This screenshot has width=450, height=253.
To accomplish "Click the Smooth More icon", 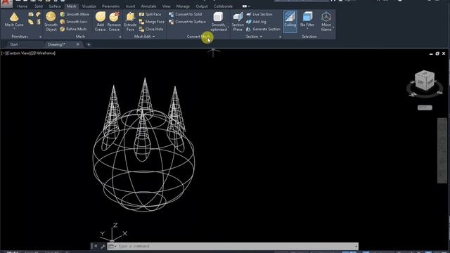I will [63, 14].
